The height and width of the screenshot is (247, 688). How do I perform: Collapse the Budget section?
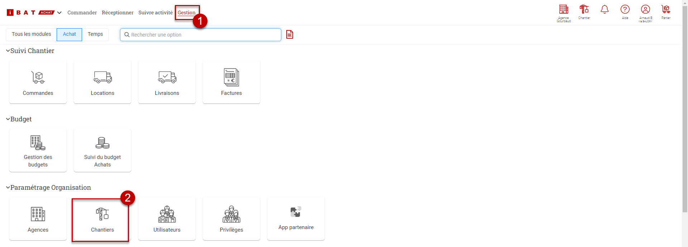8,119
